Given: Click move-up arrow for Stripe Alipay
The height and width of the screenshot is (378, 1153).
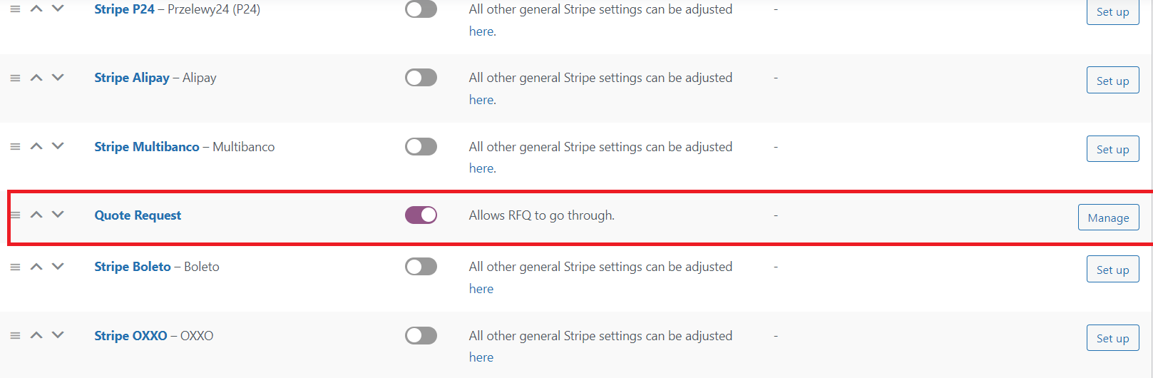Looking at the screenshot, I should click(36, 78).
